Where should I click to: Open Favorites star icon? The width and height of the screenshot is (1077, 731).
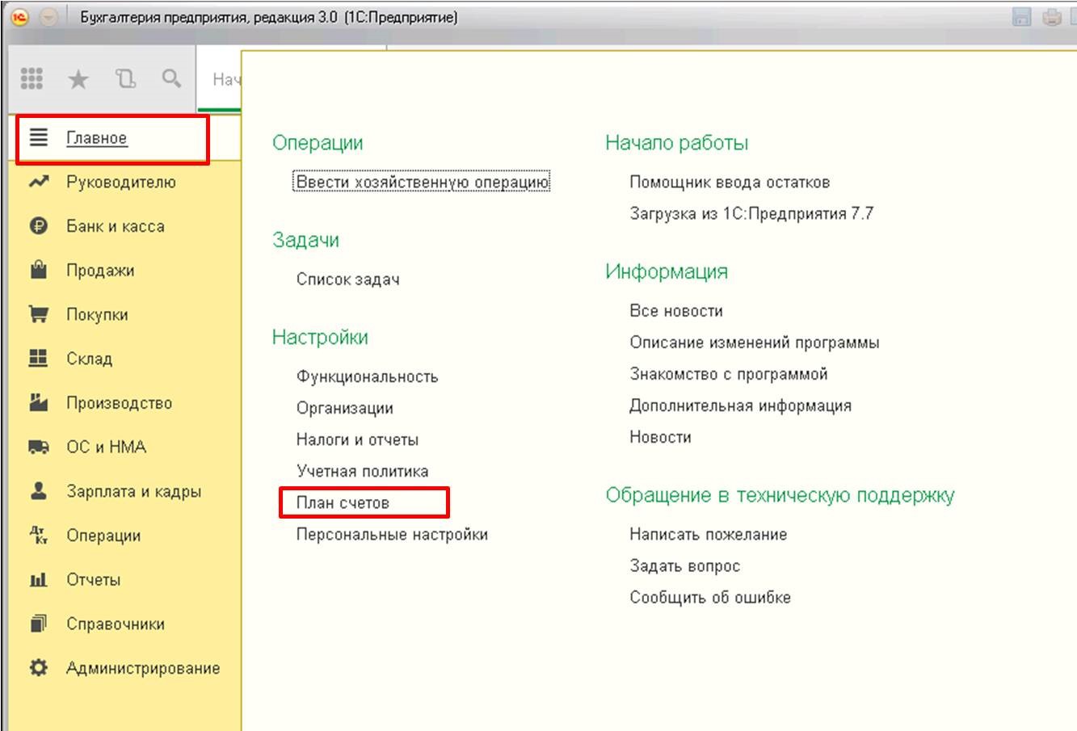pyautogui.click(x=78, y=79)
